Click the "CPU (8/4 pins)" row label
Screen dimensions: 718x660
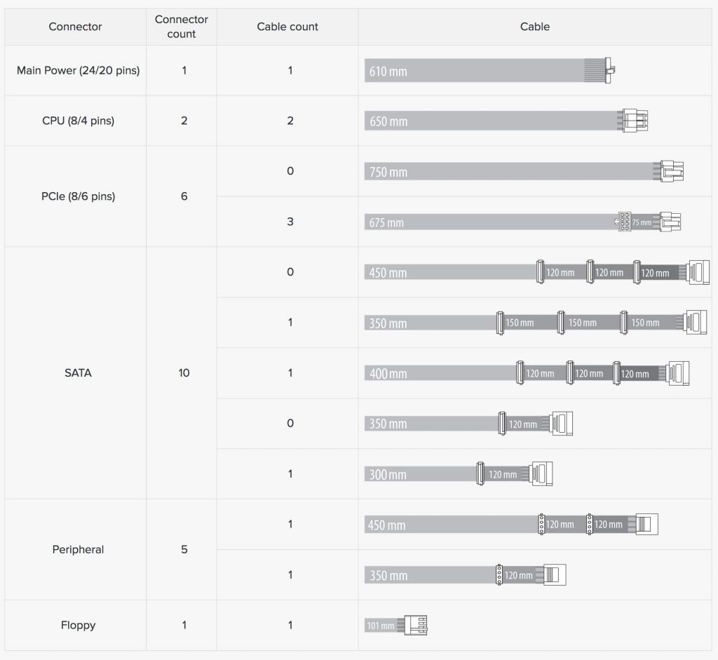[x=78, y=121]
